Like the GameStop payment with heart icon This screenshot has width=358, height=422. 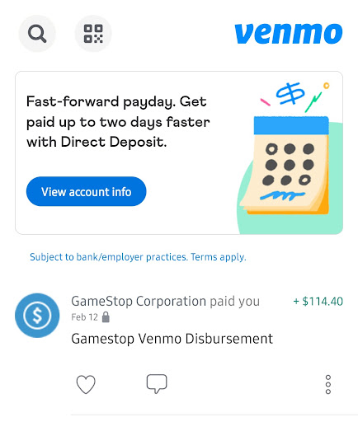86,384
